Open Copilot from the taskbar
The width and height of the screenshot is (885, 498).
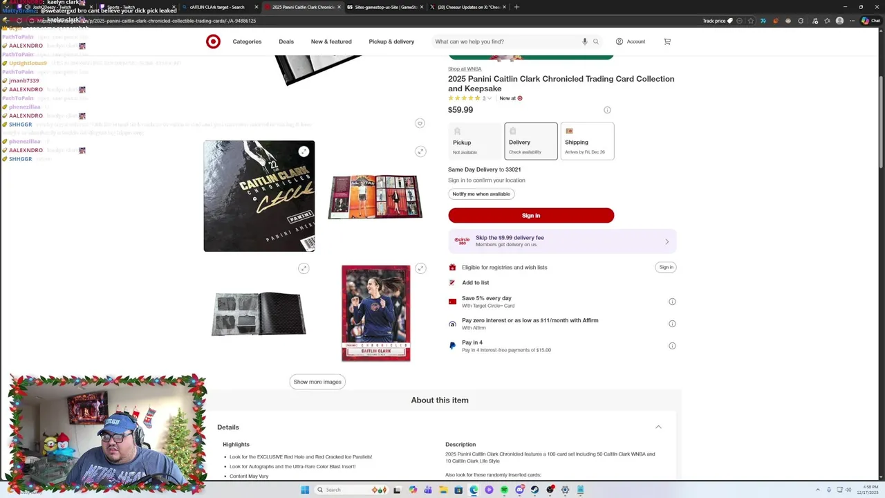pyautogui.click(x=413, y=490)
